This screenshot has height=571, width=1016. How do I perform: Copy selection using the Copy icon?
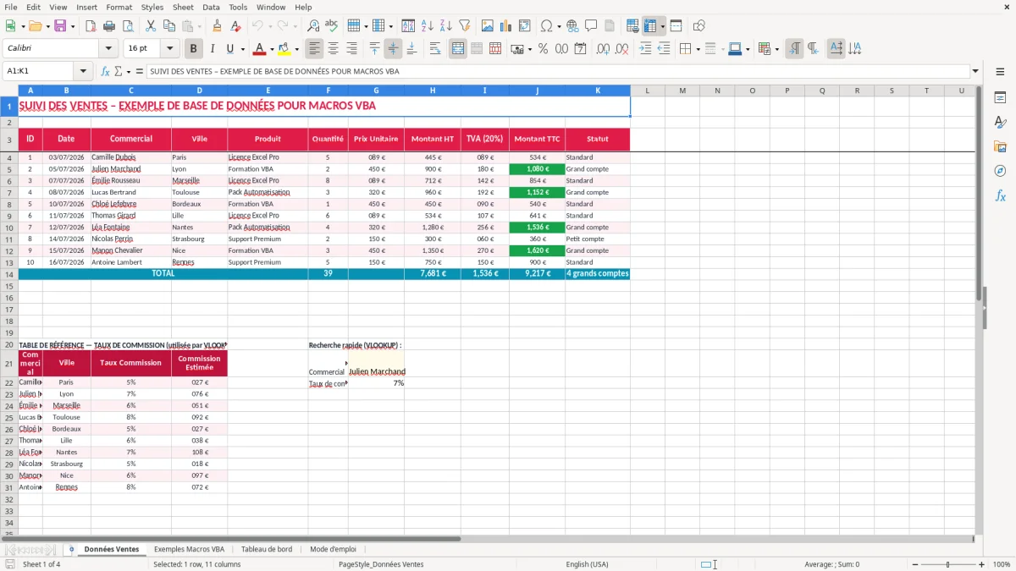point(168,26)
